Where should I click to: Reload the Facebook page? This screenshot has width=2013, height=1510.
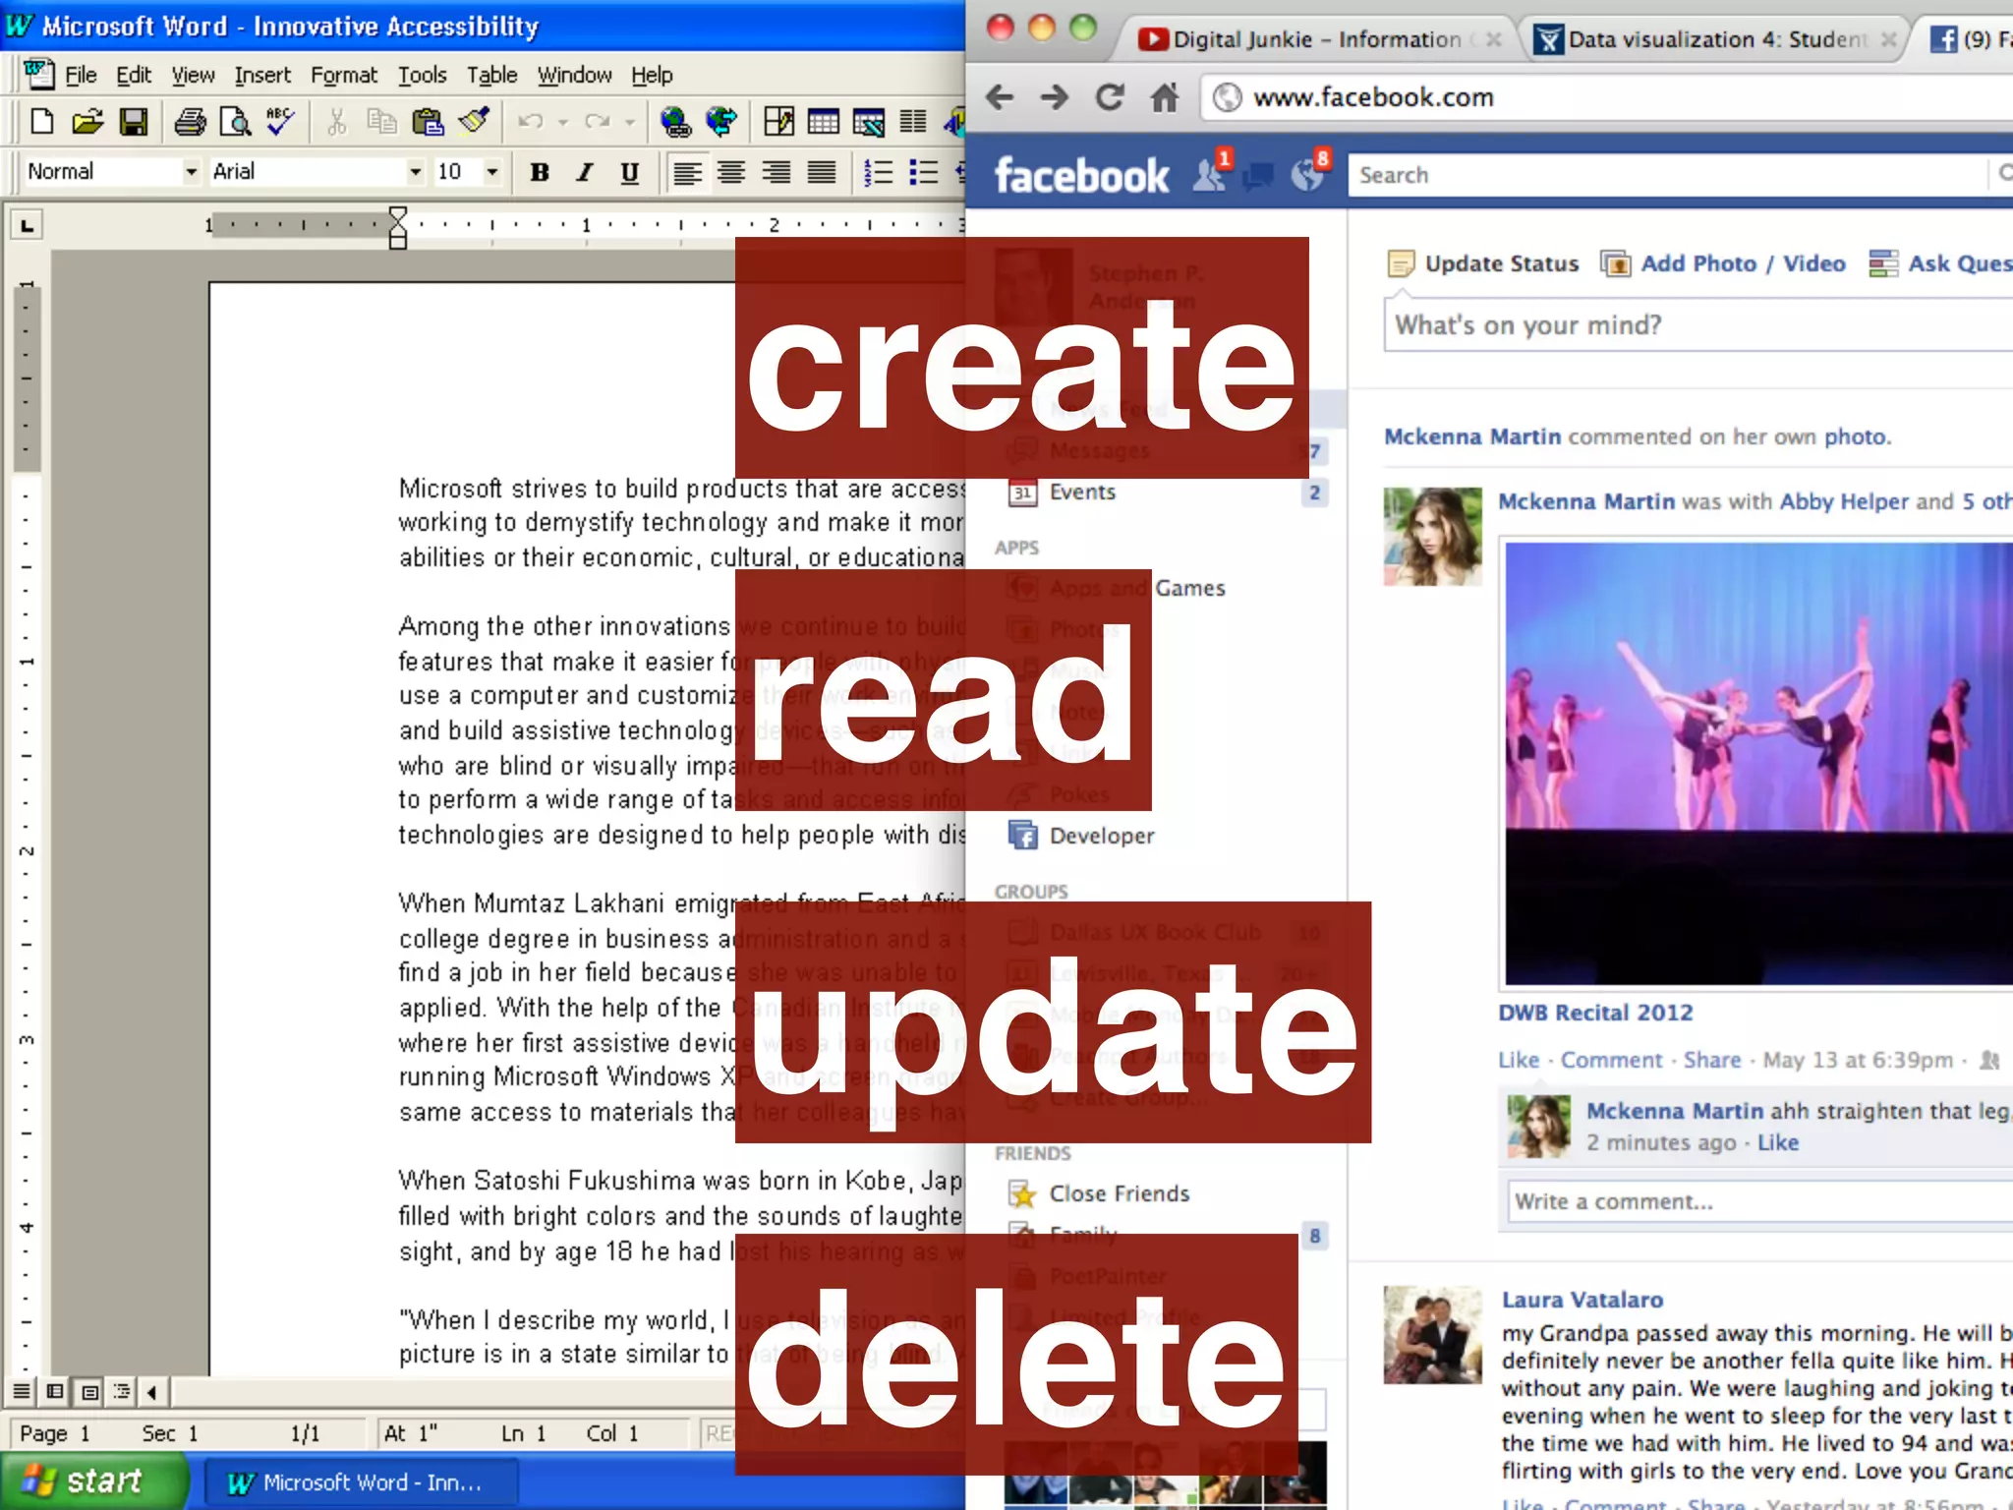pos(1110,97)
